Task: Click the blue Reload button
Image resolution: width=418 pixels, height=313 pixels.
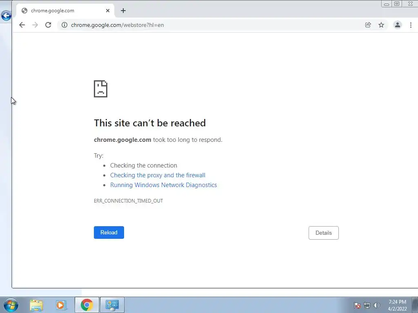Action: [x=109, y=232]
